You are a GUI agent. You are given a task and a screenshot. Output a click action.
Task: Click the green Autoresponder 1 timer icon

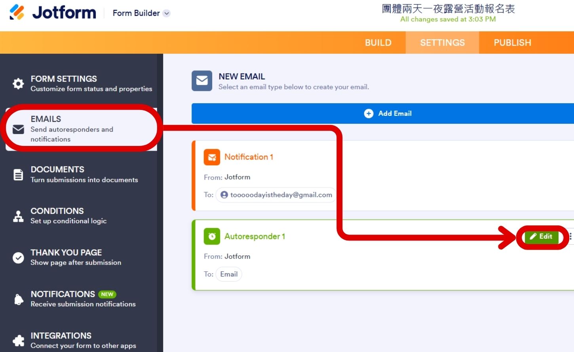212,236
